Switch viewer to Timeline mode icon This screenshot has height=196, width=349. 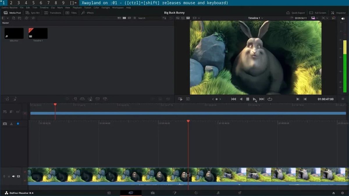coord(188,18)
